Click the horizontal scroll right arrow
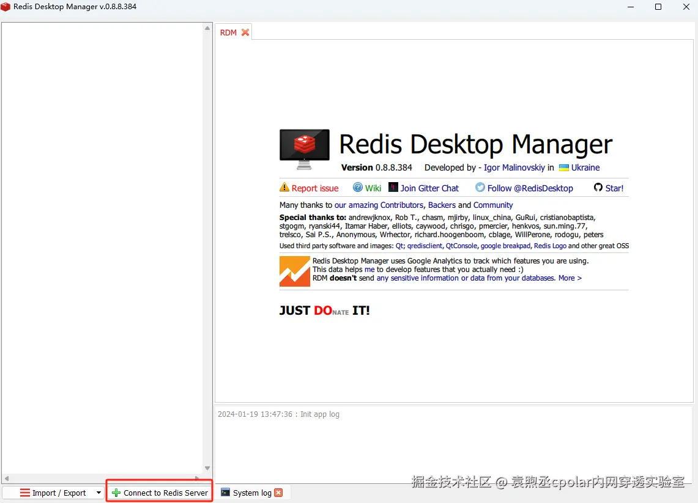 [198, 479]
